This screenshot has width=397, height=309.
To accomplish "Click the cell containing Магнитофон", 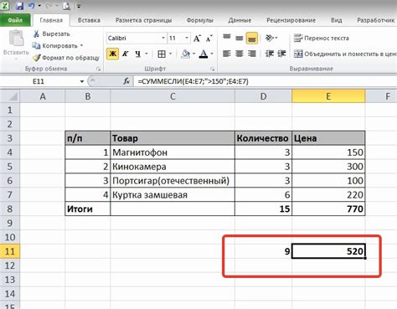I will click(x=173, y=152).
